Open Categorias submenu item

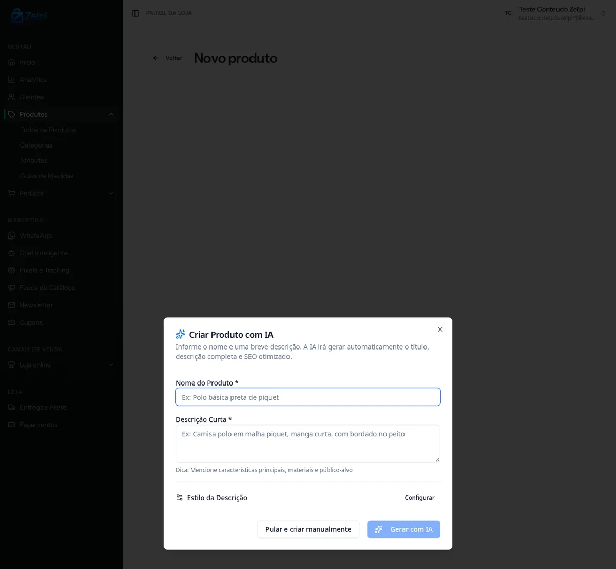(x=36, y=145)
